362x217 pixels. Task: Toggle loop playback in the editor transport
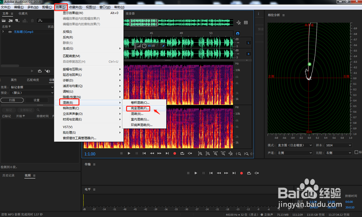click(x=182, y=153)
